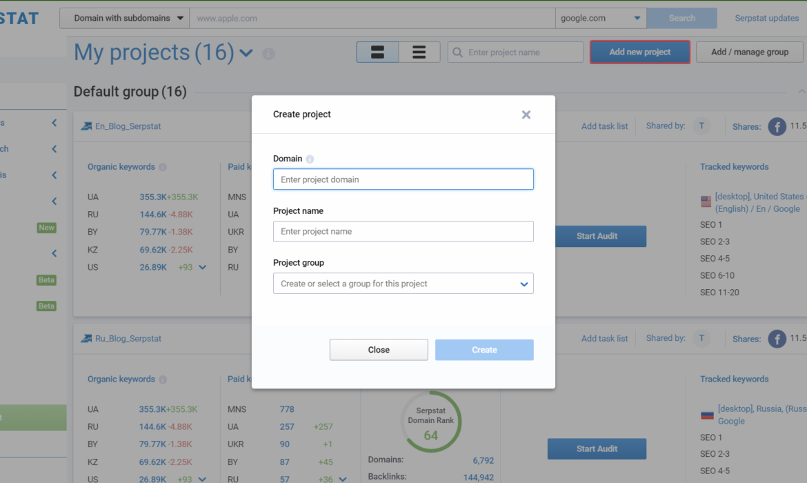Screen dimensions: 807x483
Task: Open the google.com search engine dropdown
Action: pos(601,18)
